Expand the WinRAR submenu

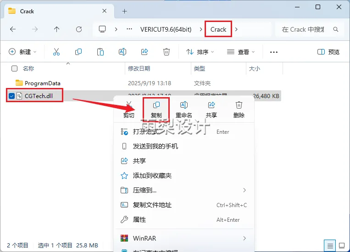point(244,238)
